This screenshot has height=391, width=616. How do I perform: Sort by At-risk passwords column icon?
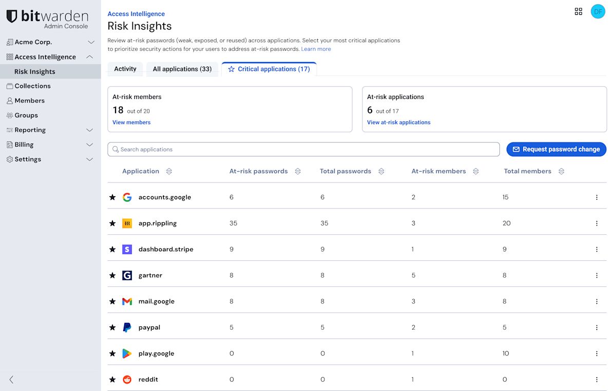pos(298,171)
